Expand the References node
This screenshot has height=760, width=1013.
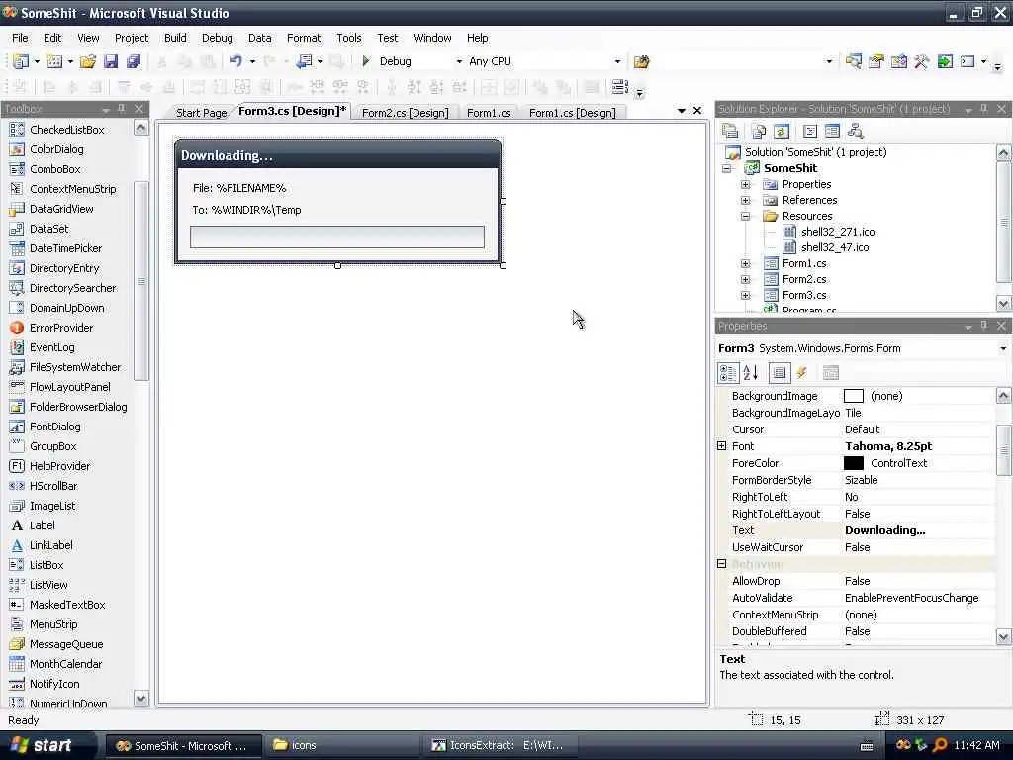coord(745,200)
